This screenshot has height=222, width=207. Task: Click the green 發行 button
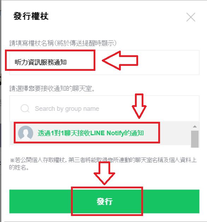click(x=104, y=201)
